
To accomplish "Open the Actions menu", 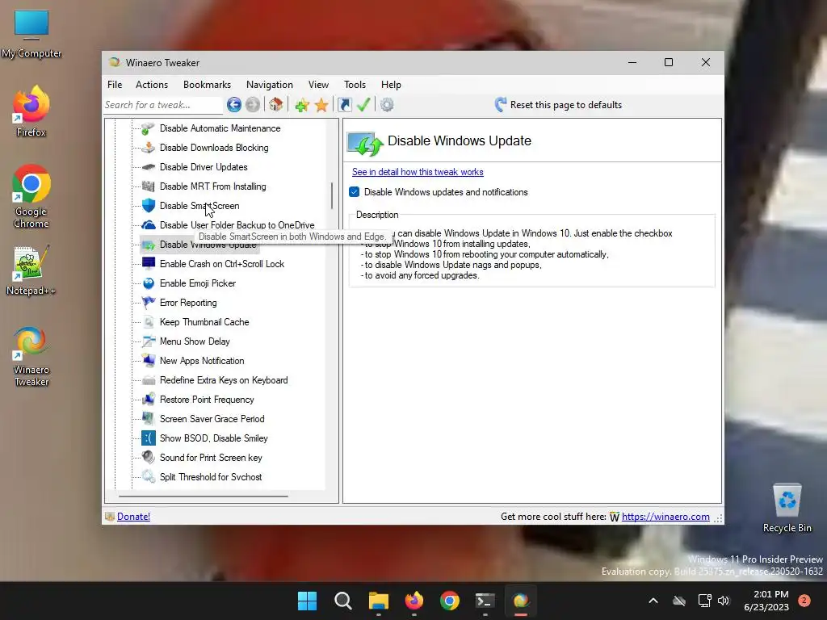I will [x=151, y=84].
